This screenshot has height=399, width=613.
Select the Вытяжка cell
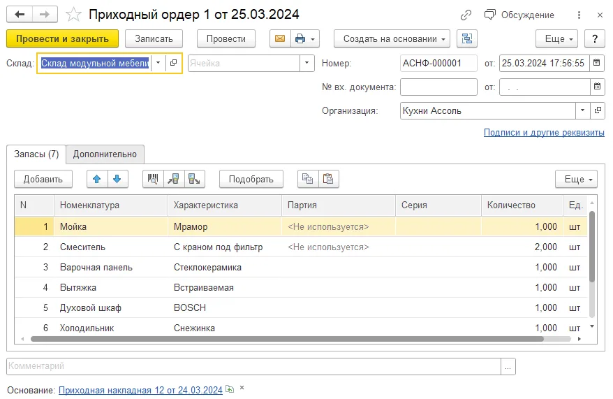[x=111, y=288]
